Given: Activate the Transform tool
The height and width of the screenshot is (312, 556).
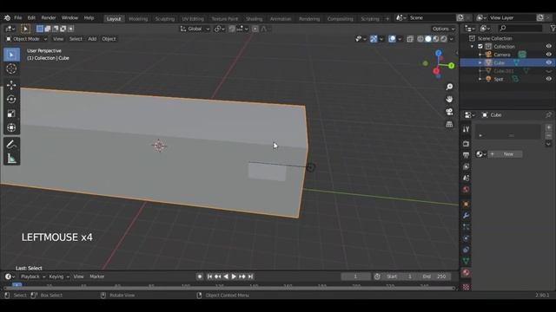Looking at the screenshot, I should pos(11,127).
